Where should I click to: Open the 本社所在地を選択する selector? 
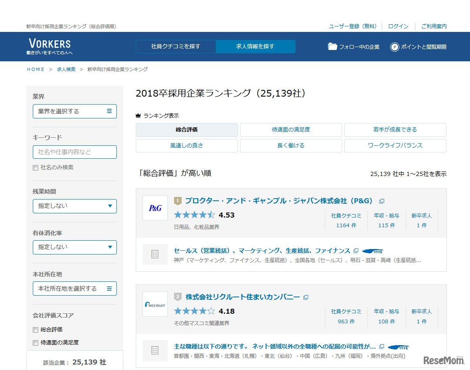pyautogui.click(x=74, y=289)
